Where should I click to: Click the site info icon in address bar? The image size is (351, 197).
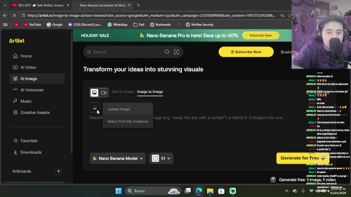24,15
